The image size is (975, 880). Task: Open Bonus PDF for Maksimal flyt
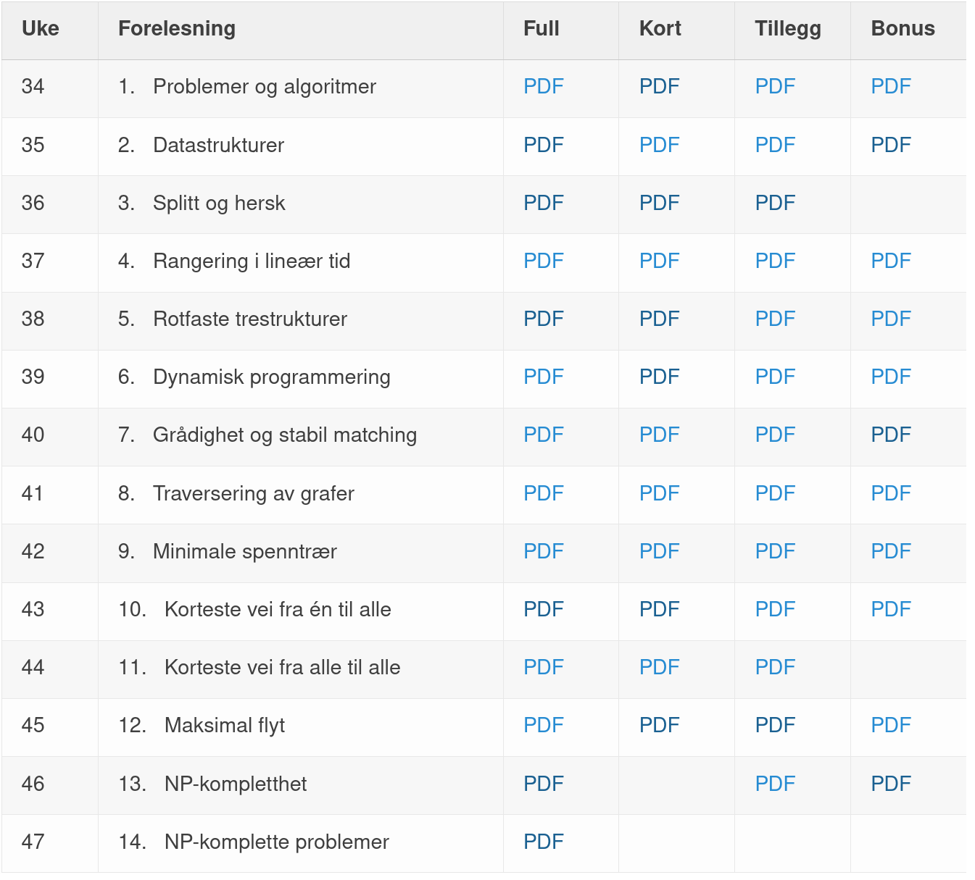point(890,725)
